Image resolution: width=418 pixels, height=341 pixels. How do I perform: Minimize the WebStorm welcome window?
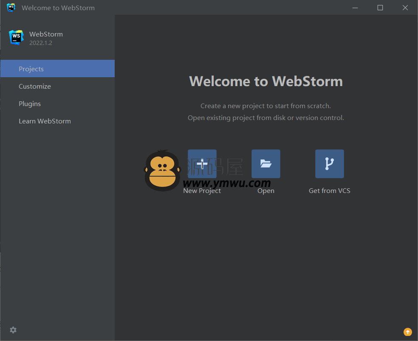[355, 8]
